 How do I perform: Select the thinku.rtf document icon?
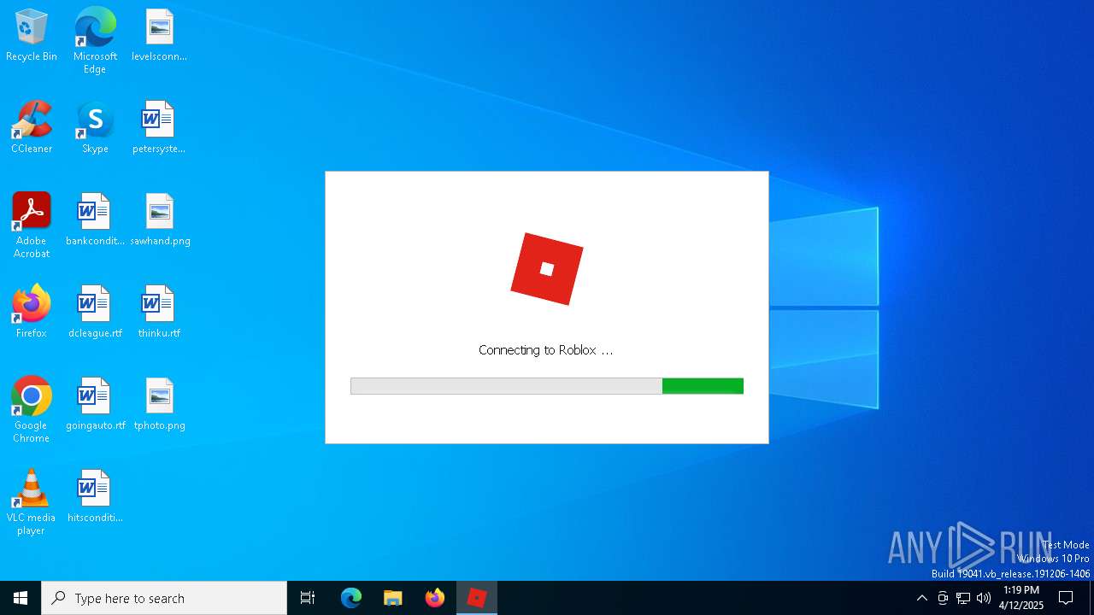[159, 313]
